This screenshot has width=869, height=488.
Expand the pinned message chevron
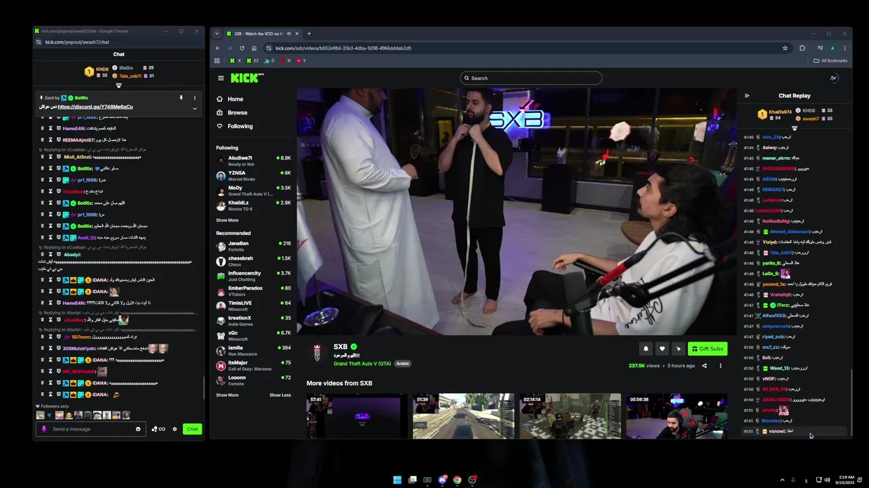(194, 108)
